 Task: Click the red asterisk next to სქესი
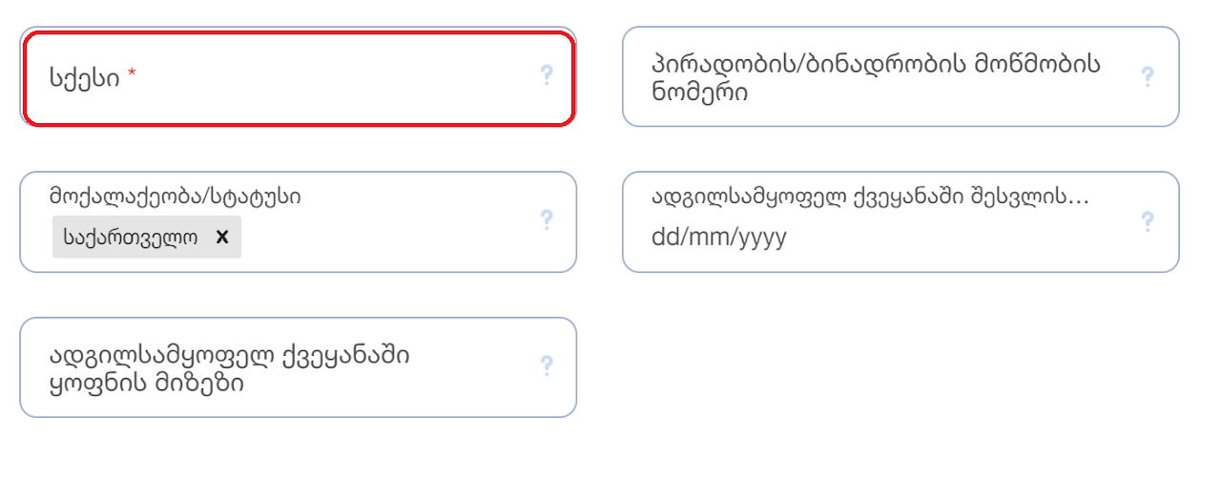tap(132, 74)
